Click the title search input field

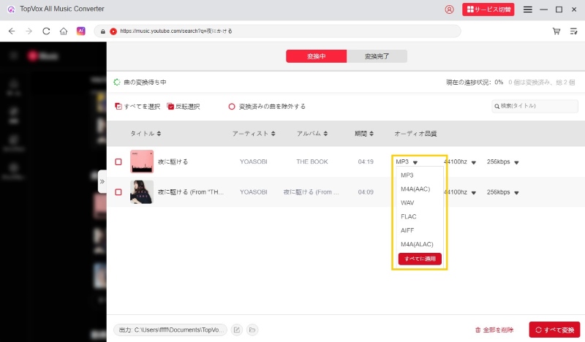point(539,106)
